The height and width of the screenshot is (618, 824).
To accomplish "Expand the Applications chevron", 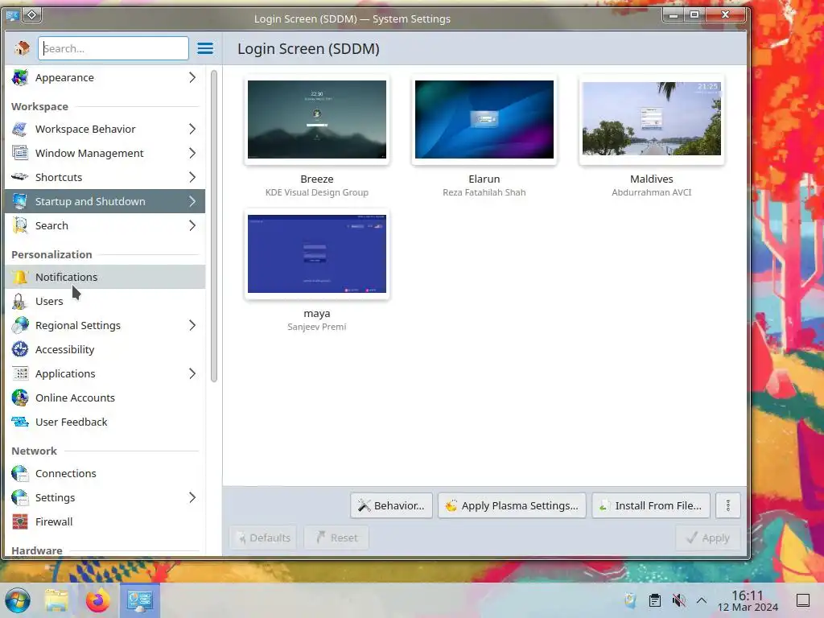I will [192, 373].
